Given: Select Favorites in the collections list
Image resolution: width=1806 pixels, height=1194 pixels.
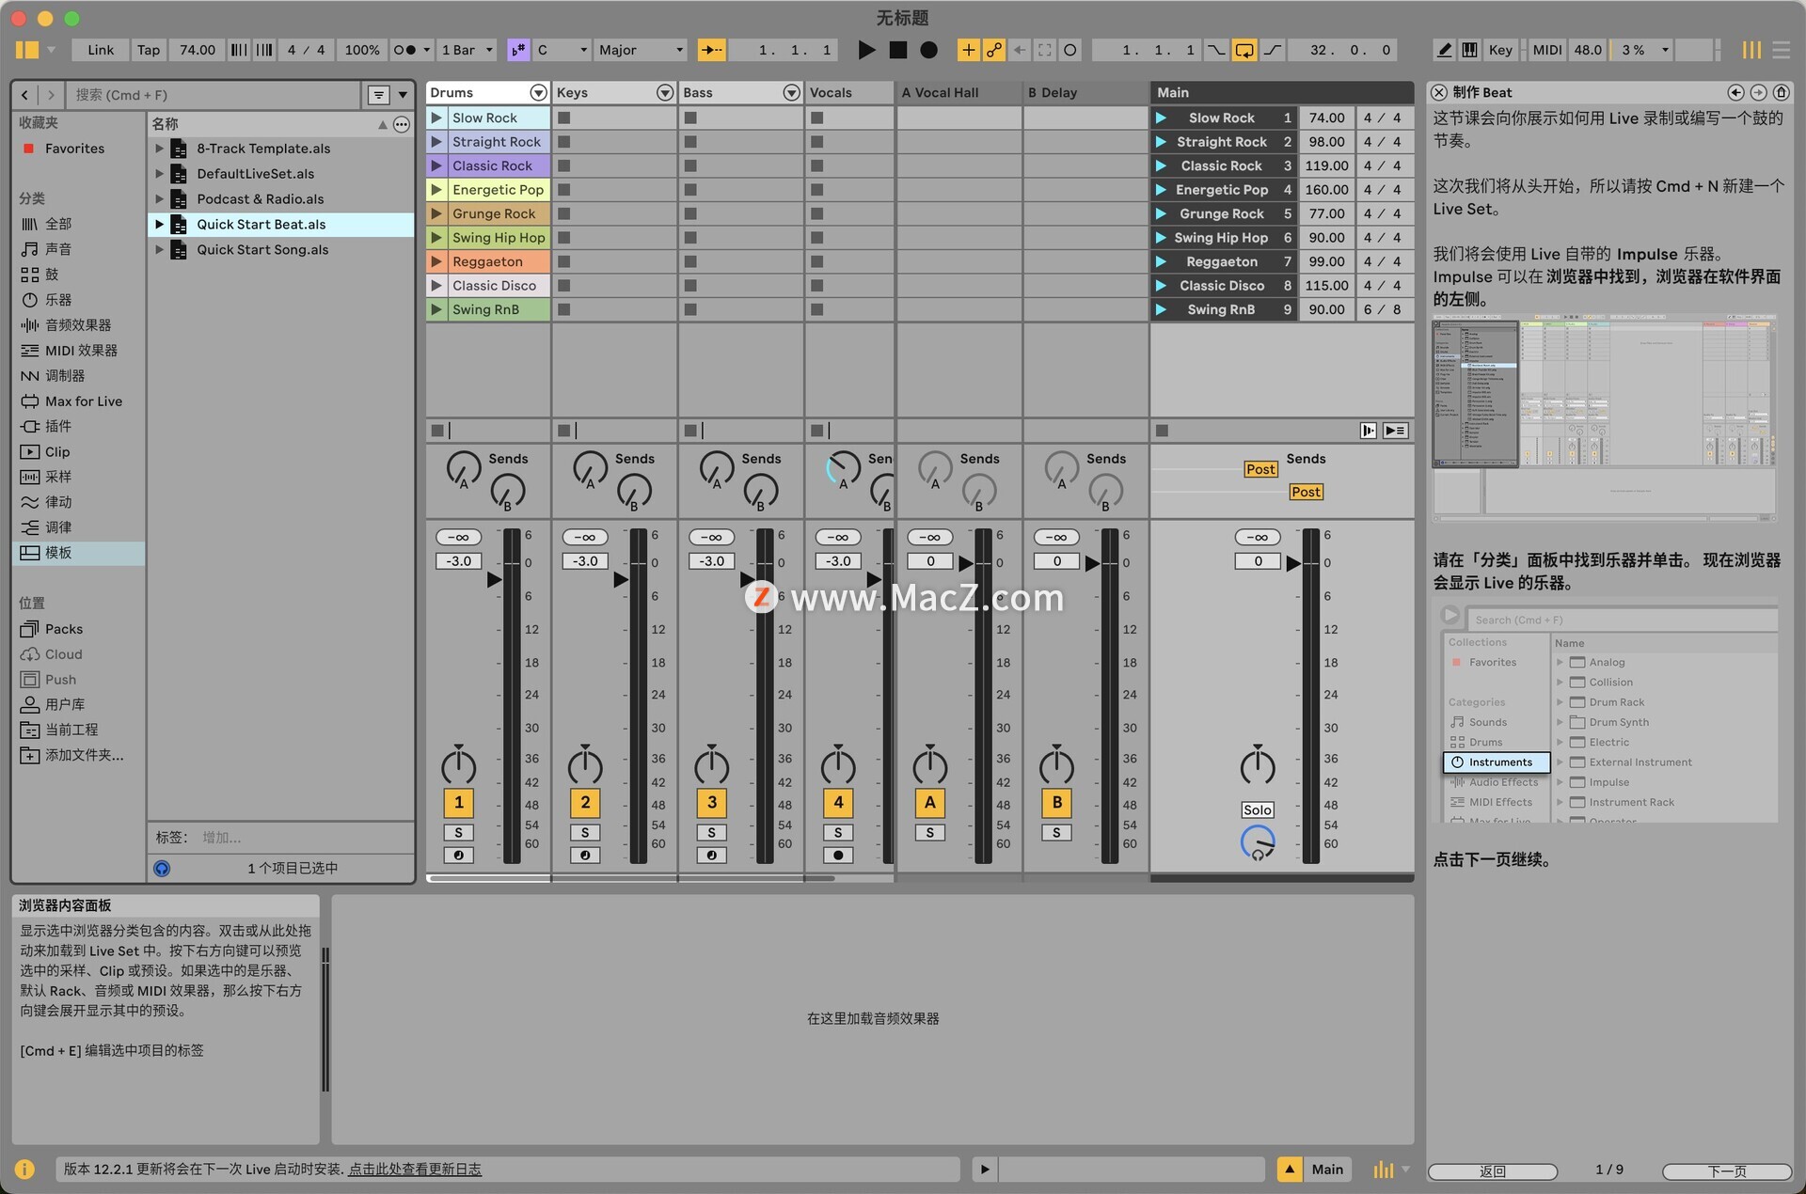Looking at the screenshot, I should point(74,149).
